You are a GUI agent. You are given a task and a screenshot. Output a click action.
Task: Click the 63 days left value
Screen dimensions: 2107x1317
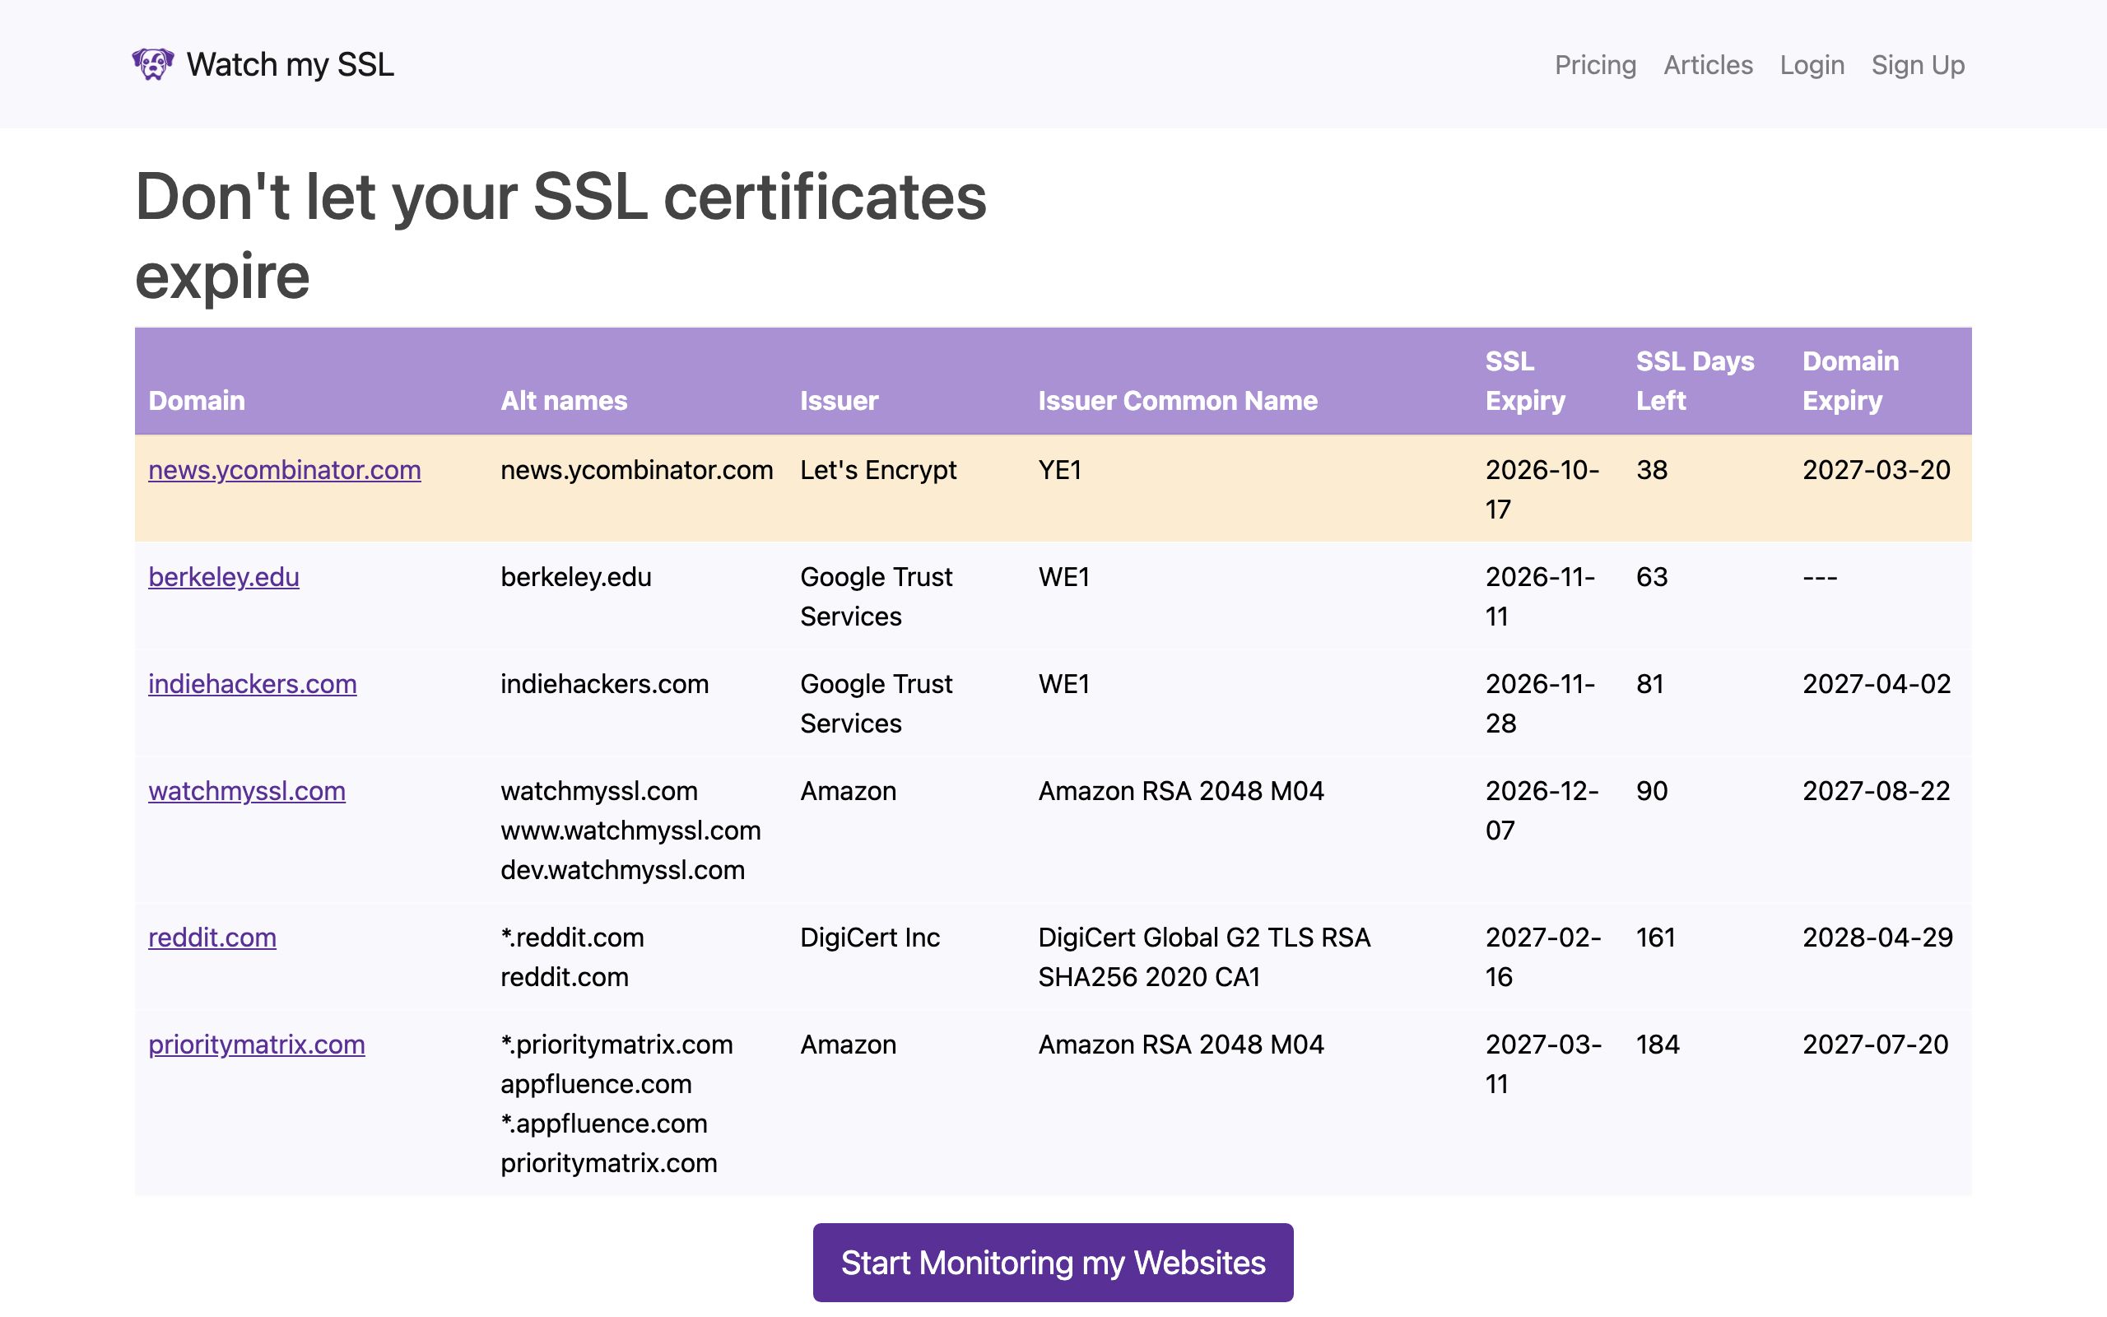point(1652,577)
